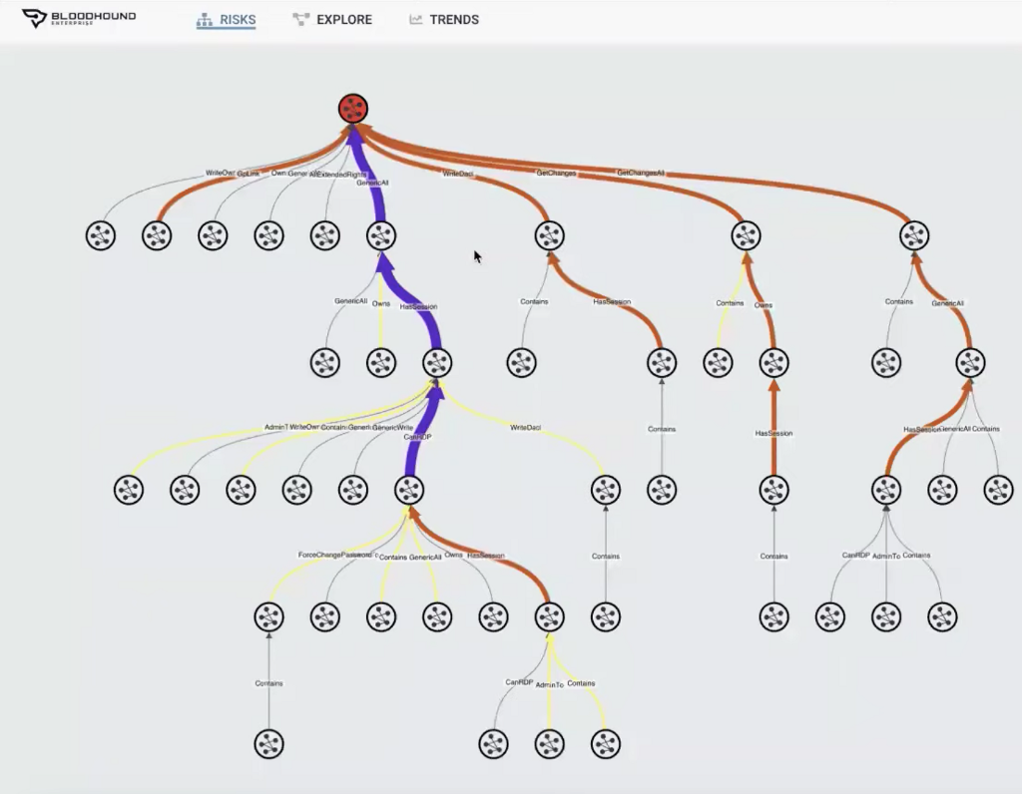Switch to the Explore tab
This screenshot has height=794, width=1022.
332,20
